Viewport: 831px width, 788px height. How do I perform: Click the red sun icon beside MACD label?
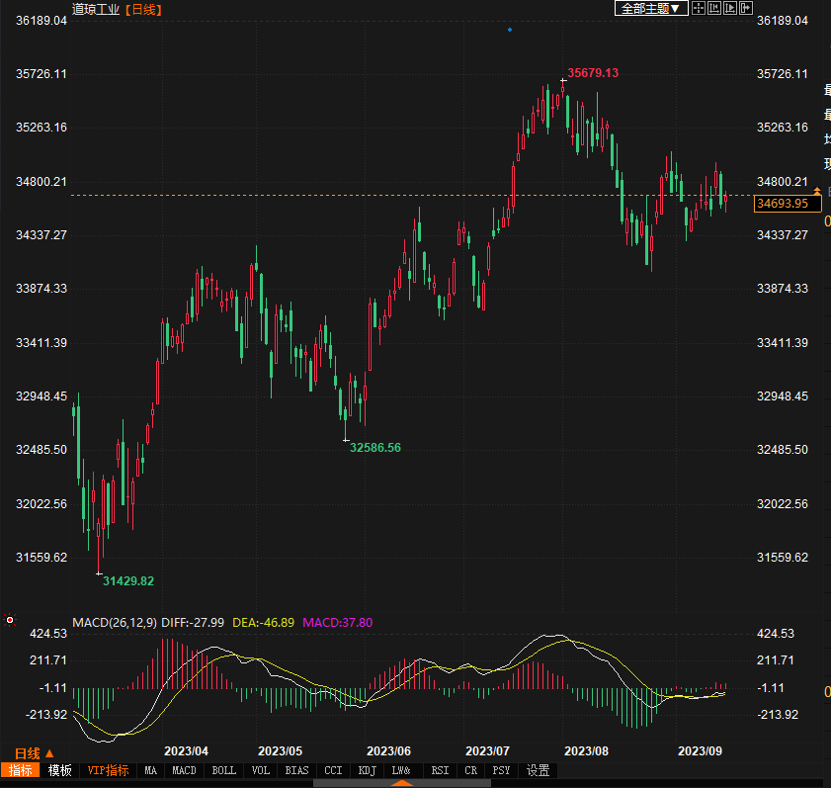[10, 621]
